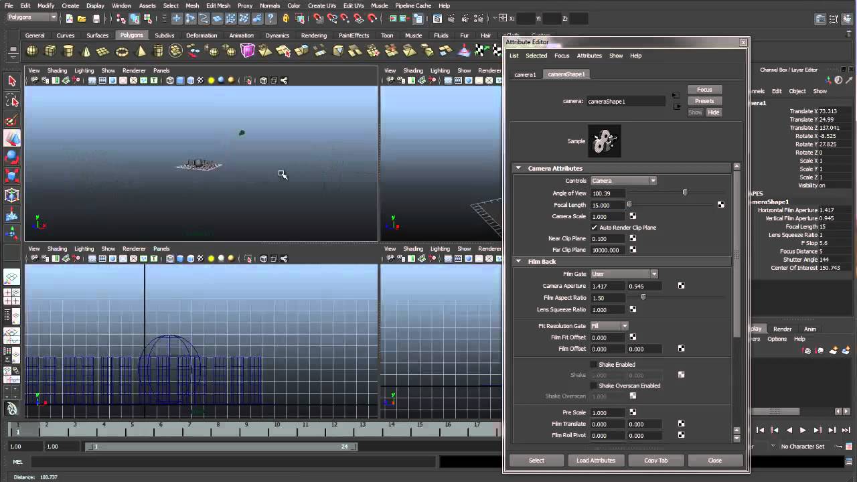Click the Hide button

[714, 112]
